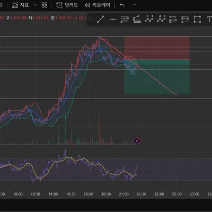Click the 20:30 time axis label
The width and height of the screenshot is (212, 212).
(x=106, y=194)
